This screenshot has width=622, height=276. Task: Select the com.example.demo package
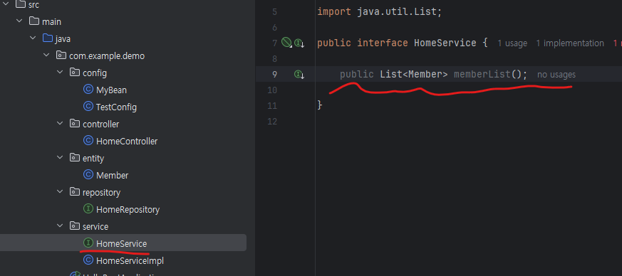107,55
